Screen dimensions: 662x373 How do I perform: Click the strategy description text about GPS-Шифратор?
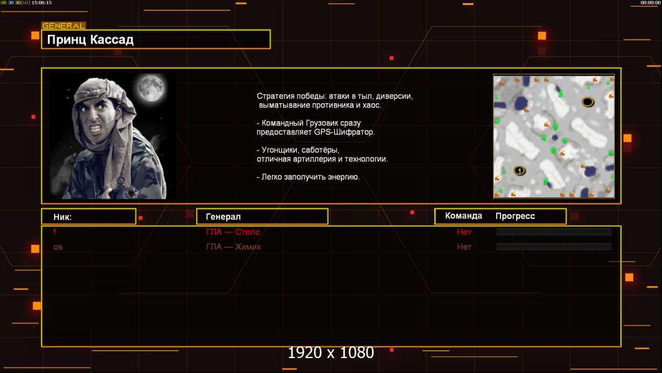(315, 127)
